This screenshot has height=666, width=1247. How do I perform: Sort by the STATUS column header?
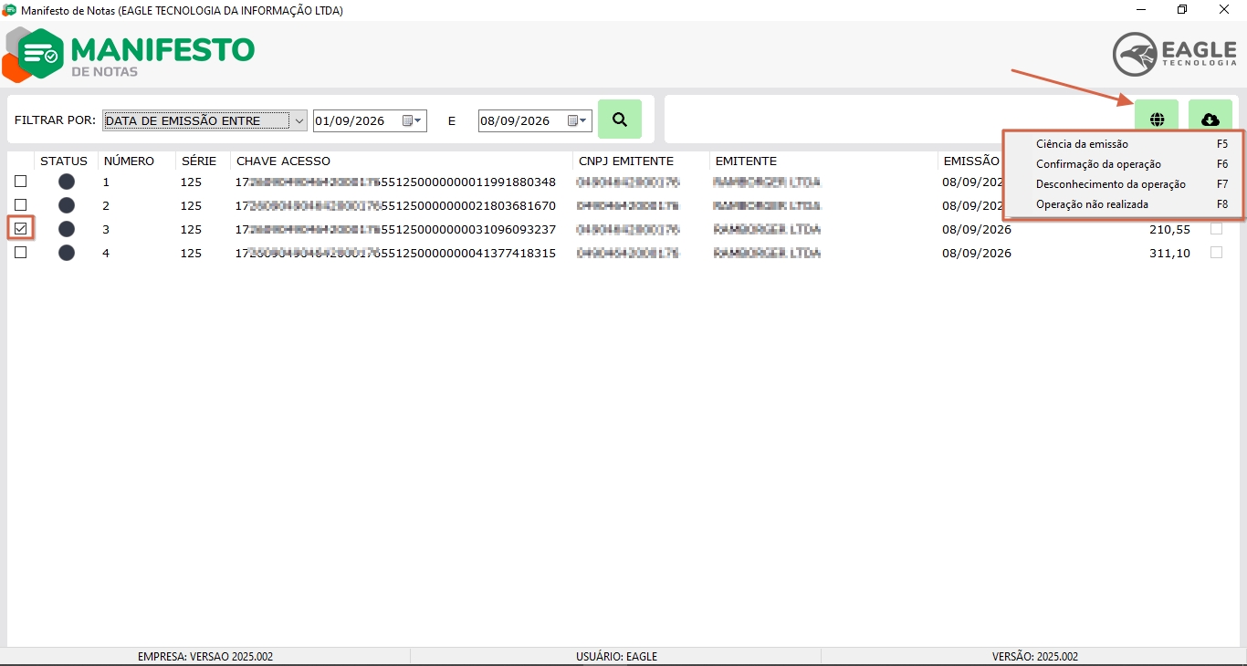[x=64, y=161]
